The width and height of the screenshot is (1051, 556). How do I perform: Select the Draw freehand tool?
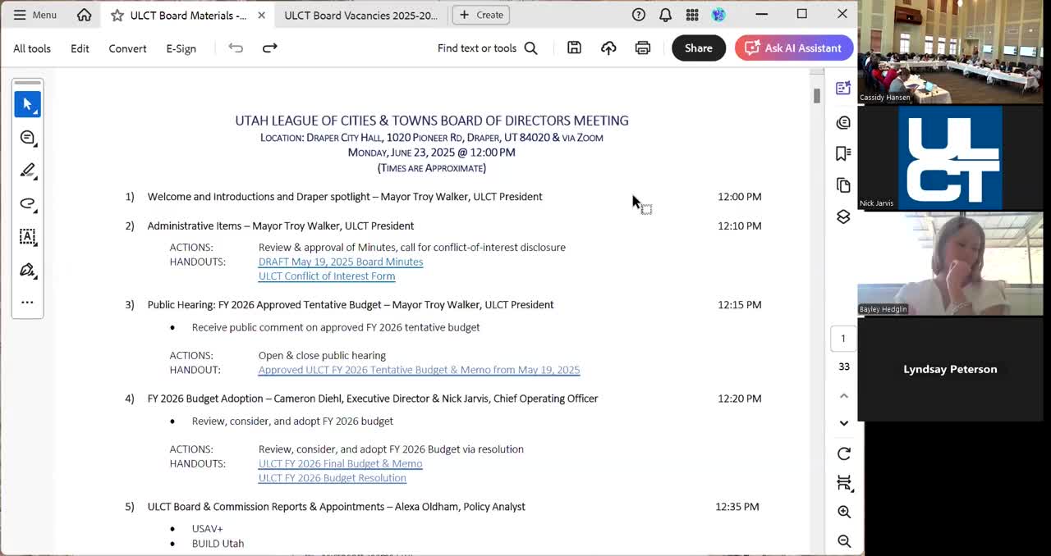27,203
